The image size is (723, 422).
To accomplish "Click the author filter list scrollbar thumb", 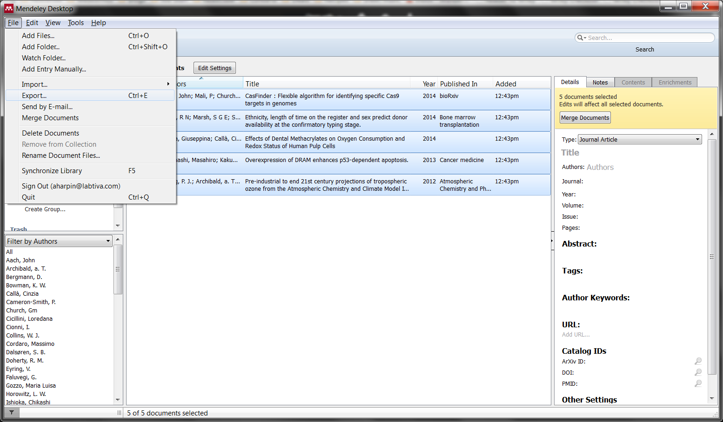I will (x=118, y=269).
